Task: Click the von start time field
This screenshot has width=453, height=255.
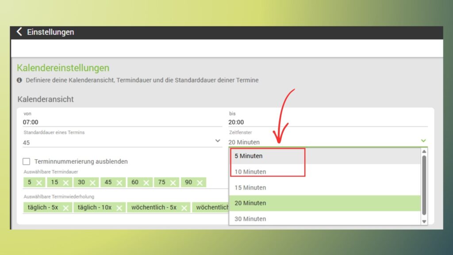Action: click(122, 122)
